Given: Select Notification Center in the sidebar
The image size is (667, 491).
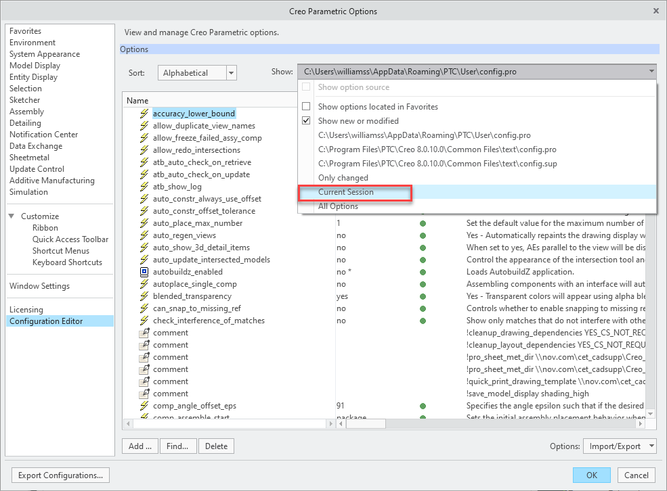Looking at the screenshot, I should pos(44,134).
